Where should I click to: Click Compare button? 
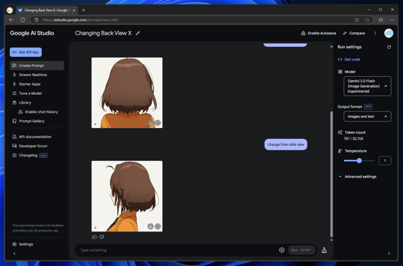354,33
